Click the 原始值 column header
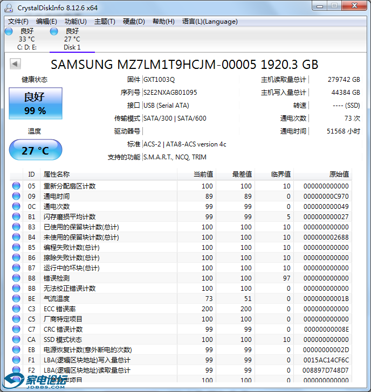The width and height of the screenshot is (371, 392). pyautogui.click(x=322, y=174)
